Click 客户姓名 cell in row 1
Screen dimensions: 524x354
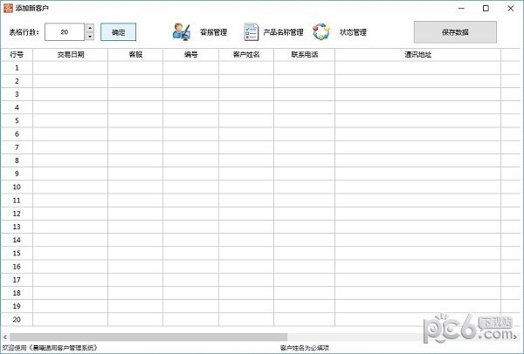pos(246,68)
